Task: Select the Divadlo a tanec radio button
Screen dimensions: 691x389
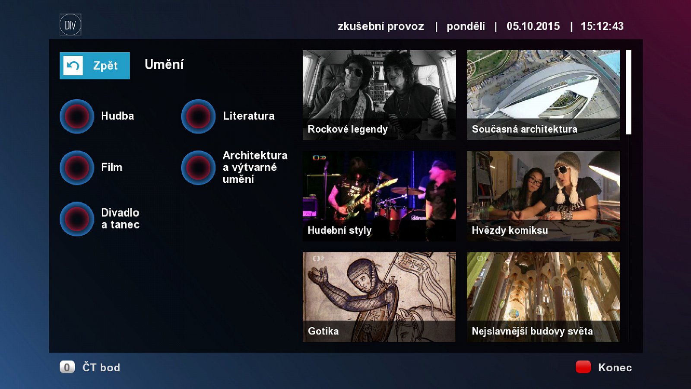Action: pyautogui.click(x=76, y=219)
